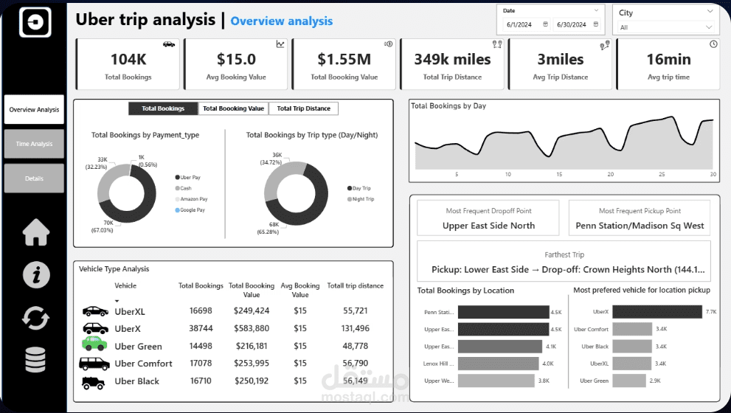
Task: Toggle Amazon Pay legend item
Action: click(191, 199)
